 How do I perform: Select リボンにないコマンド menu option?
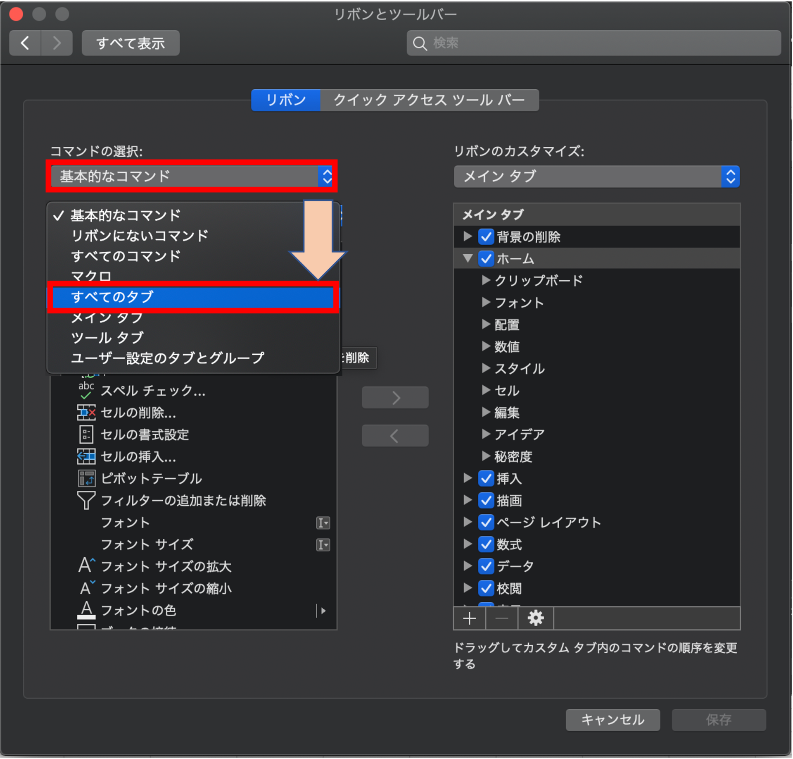click(x=193, y=236)
